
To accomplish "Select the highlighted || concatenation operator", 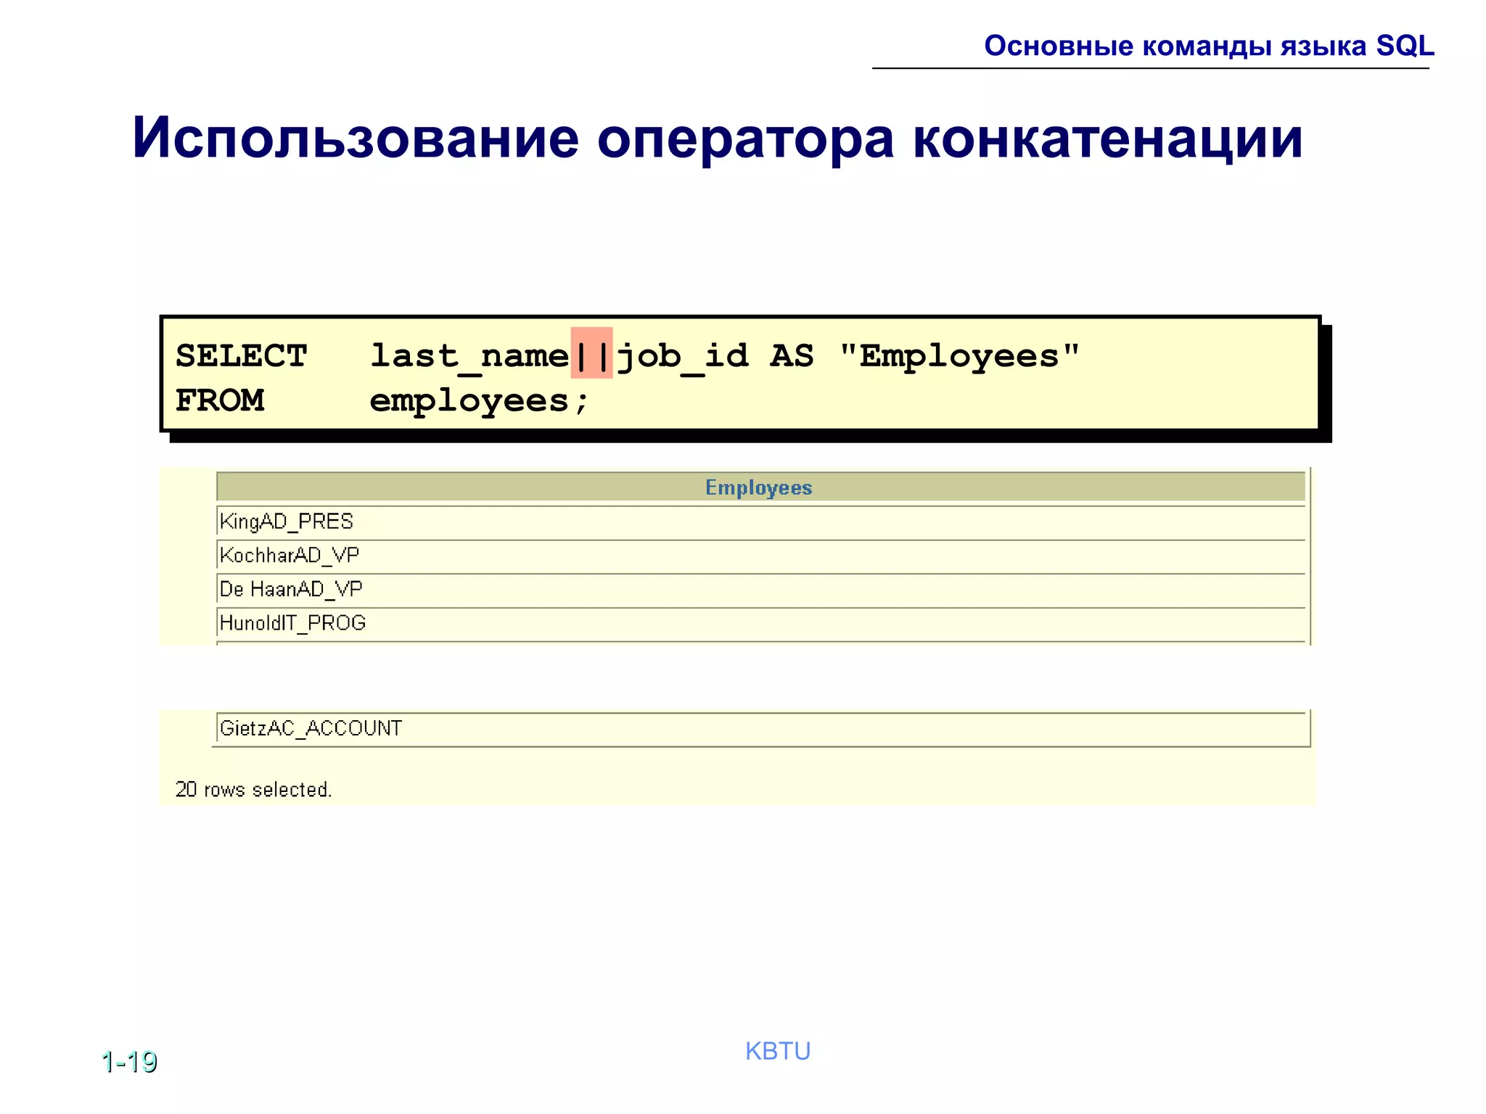I will pos(591,353).
